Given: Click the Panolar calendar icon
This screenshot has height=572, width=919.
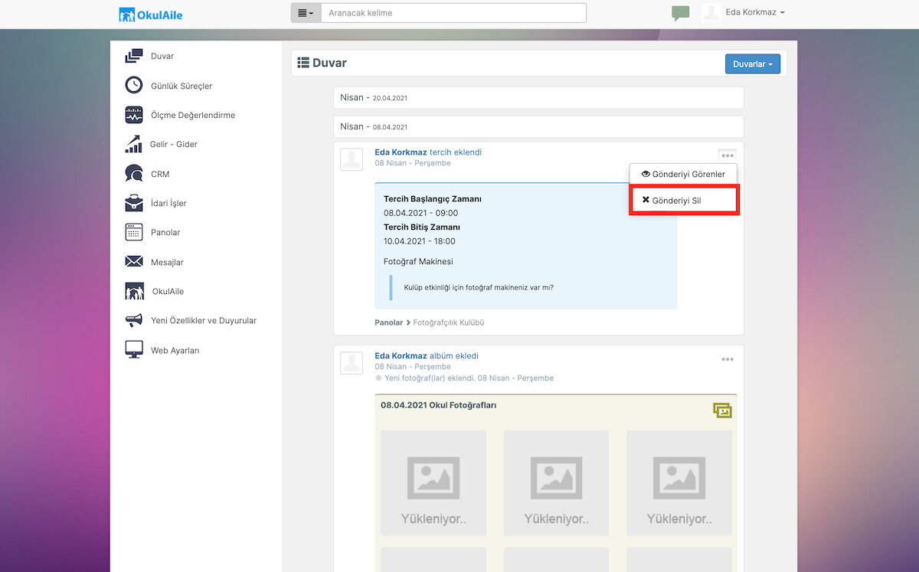Looking at the screenshot, I should [134, 232].
